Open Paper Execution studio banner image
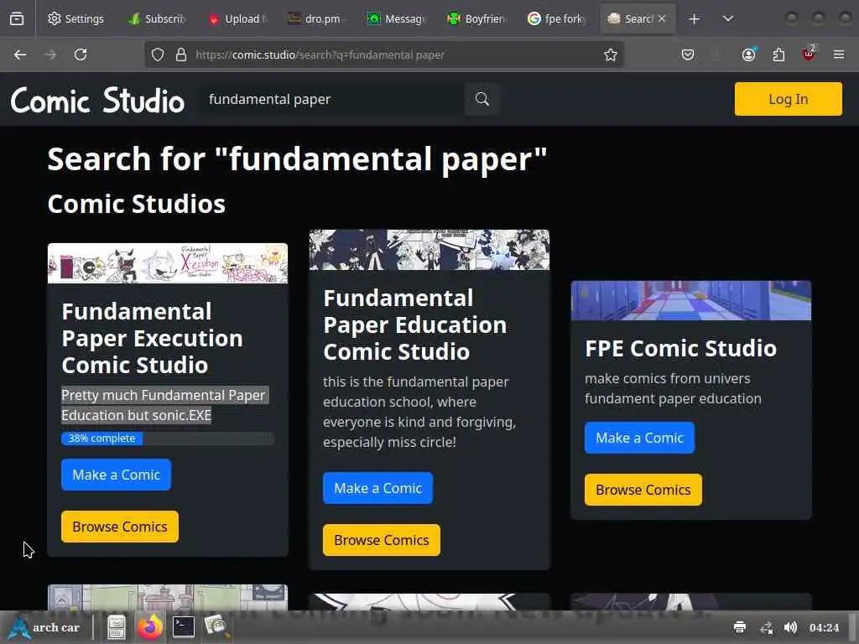Image resolution: width=859 pixels, height=644 pixels. [168, 263]
